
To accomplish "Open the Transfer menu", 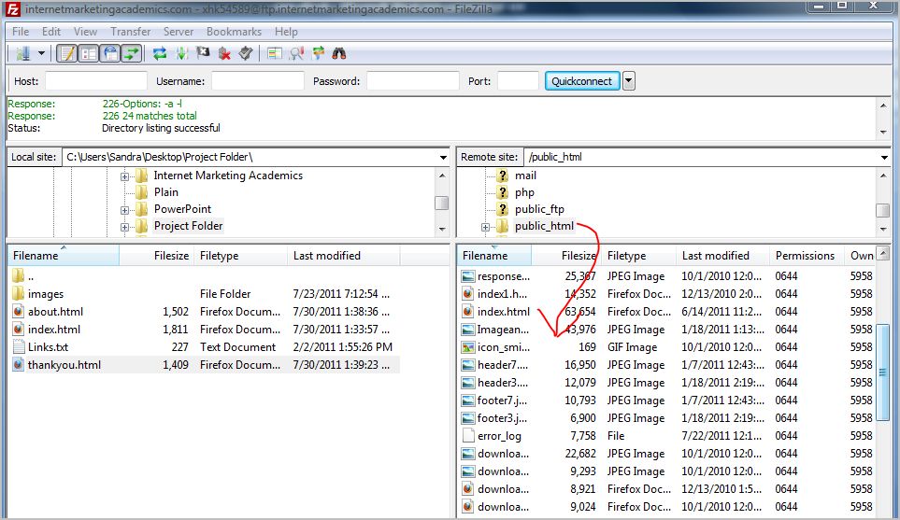I will [130, 32].
